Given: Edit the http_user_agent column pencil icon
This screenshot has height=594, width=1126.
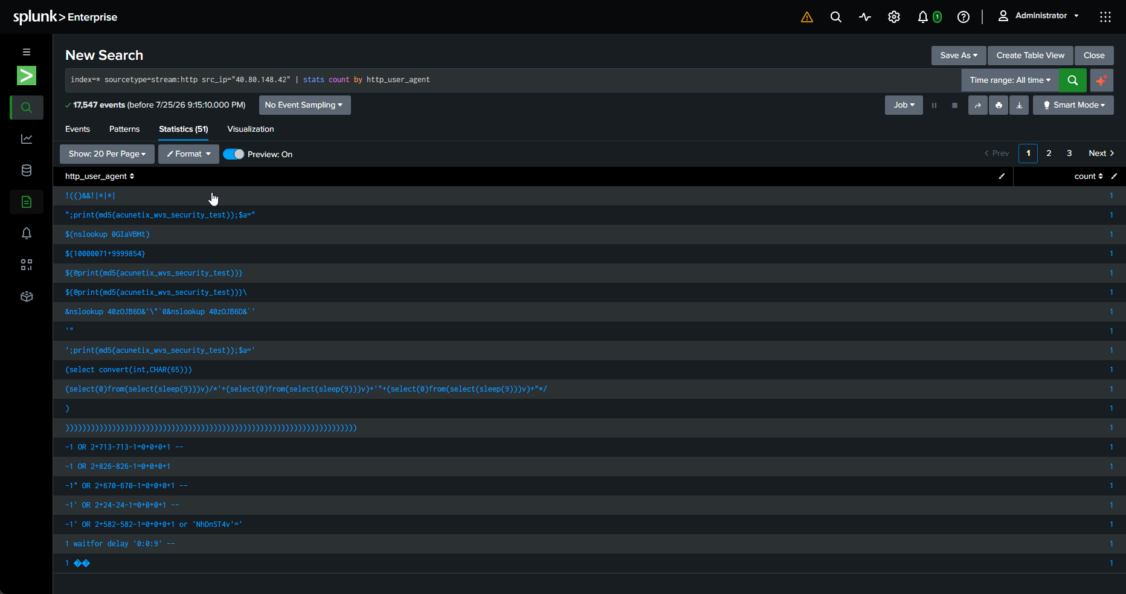Looking at the screenshot, I should click(1002, 176).
